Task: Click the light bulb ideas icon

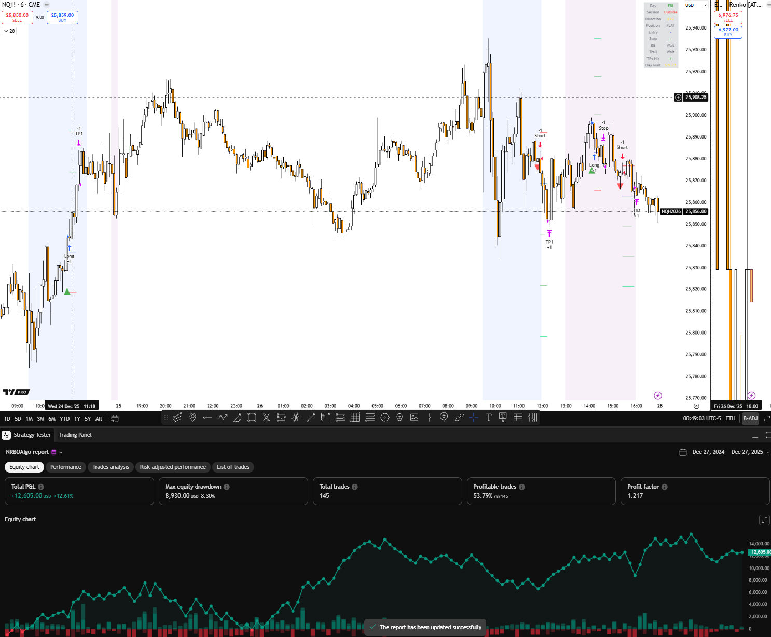Action: click(x=399, y=418)
